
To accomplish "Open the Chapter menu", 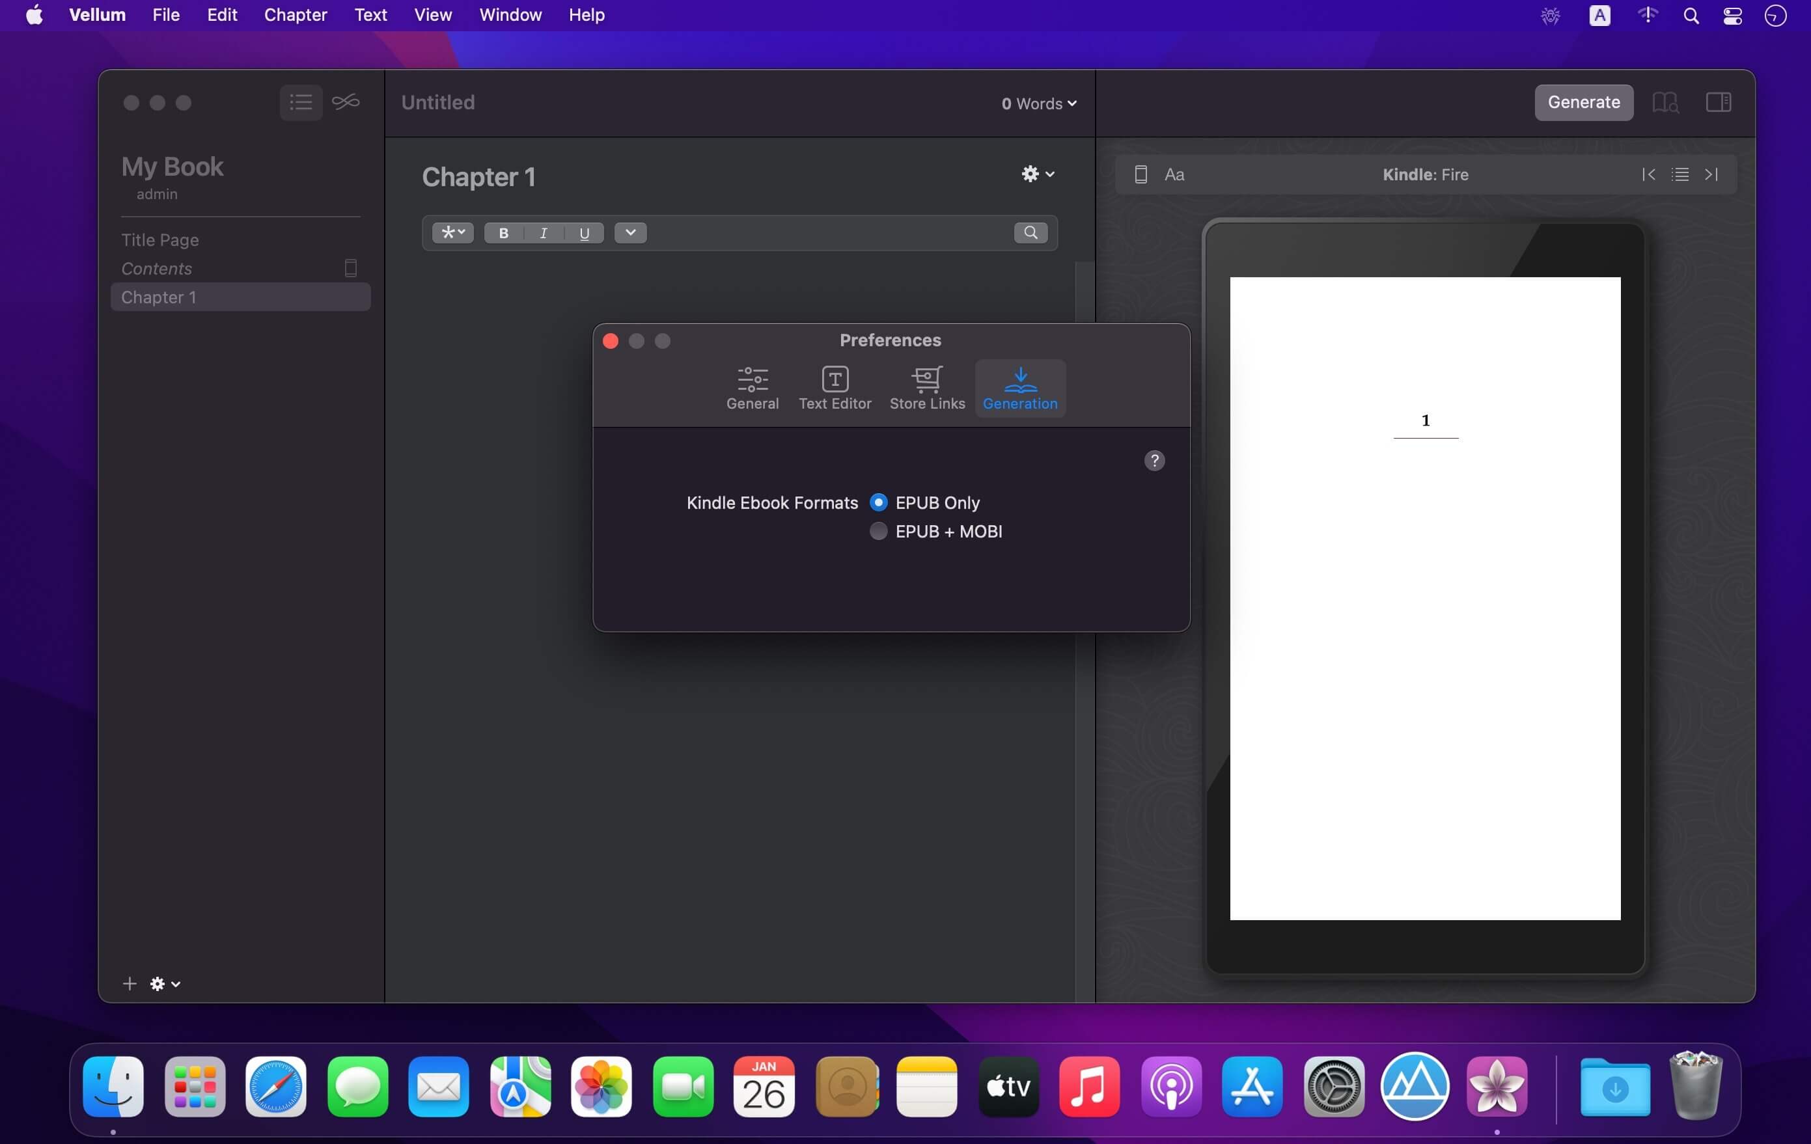I will 295,14.
